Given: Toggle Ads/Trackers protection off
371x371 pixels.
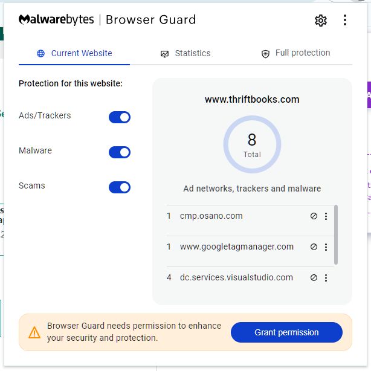Looking at the screenshot, I should 120,117.
